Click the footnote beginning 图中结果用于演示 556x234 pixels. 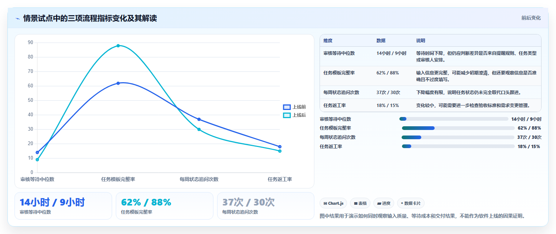coord(423,216)
